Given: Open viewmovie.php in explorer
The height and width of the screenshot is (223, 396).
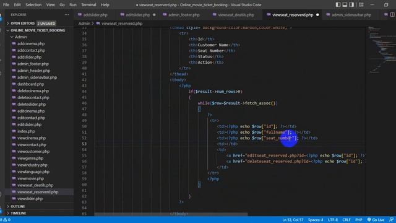Looking at the screenshot, I should (30, 178).
